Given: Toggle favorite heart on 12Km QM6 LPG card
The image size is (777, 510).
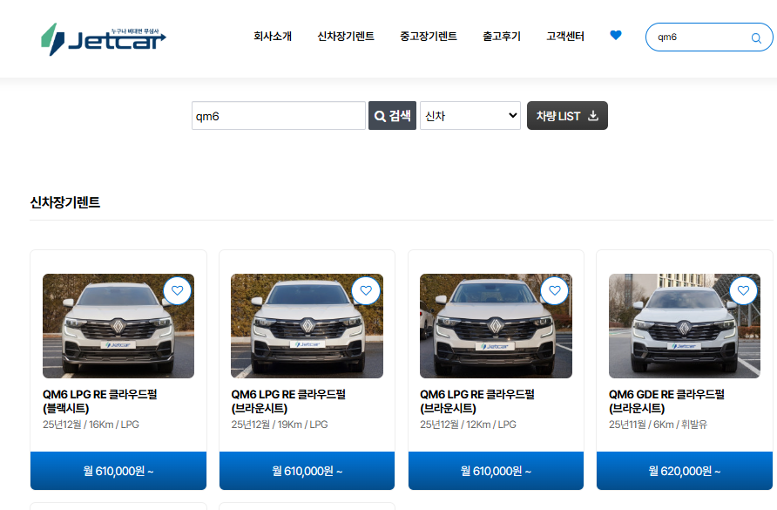Looking at the screenshot, I should [x=555, y=290].
